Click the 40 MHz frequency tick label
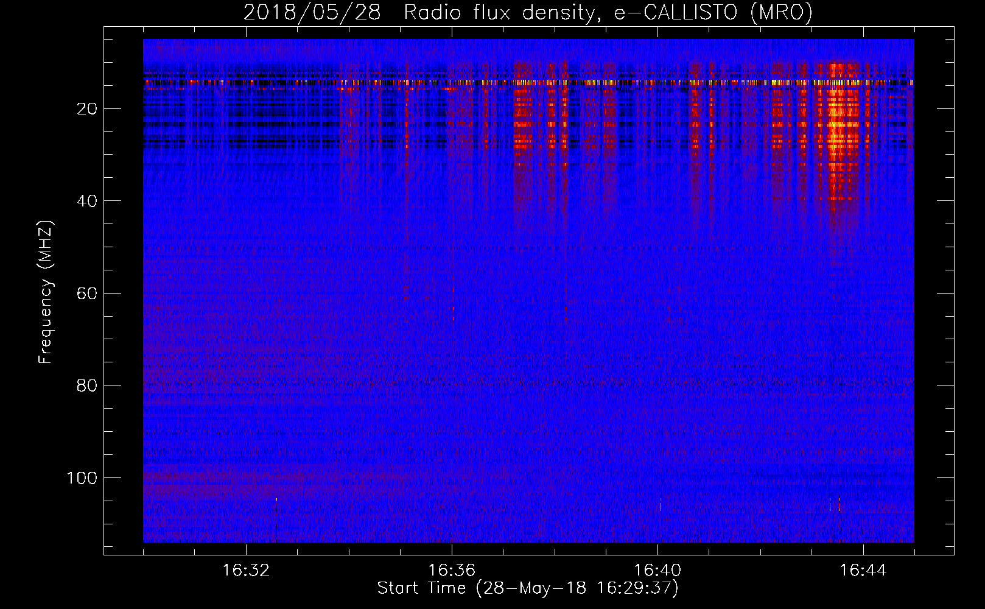Image resolution: width=985 pixels, height=609 pixels. pyautogui.click(x=87, y=201)
